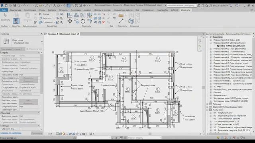Select the Offset tool
The image size is (255, 143).
pos(76,15)
